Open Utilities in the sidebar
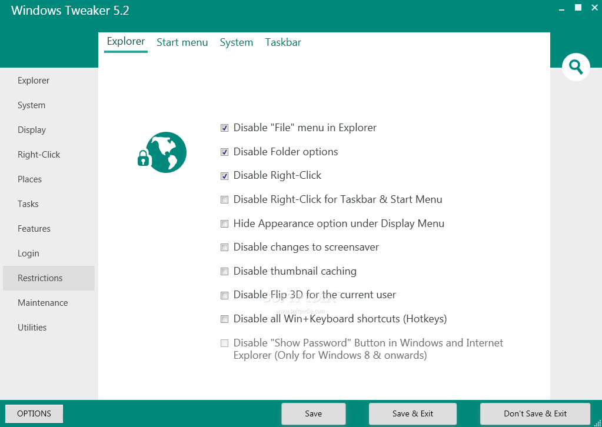Screen dimensions: 602x427 coord(49,327)
